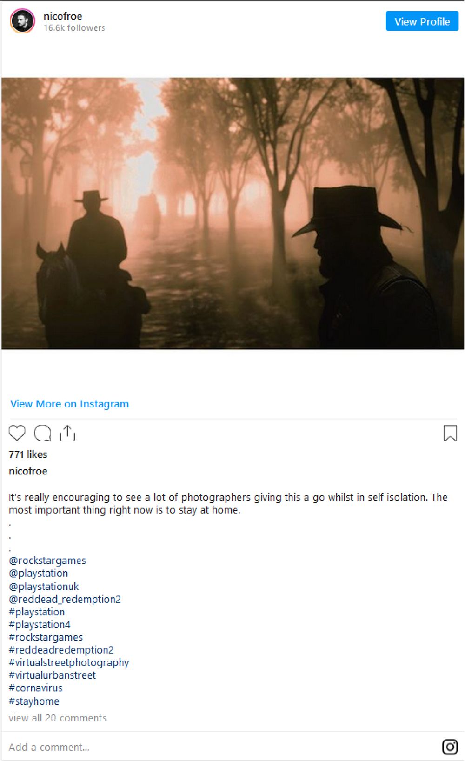Click nicofroe username above the caption
The width and height of the screenshot is (465, 761).
28,471
